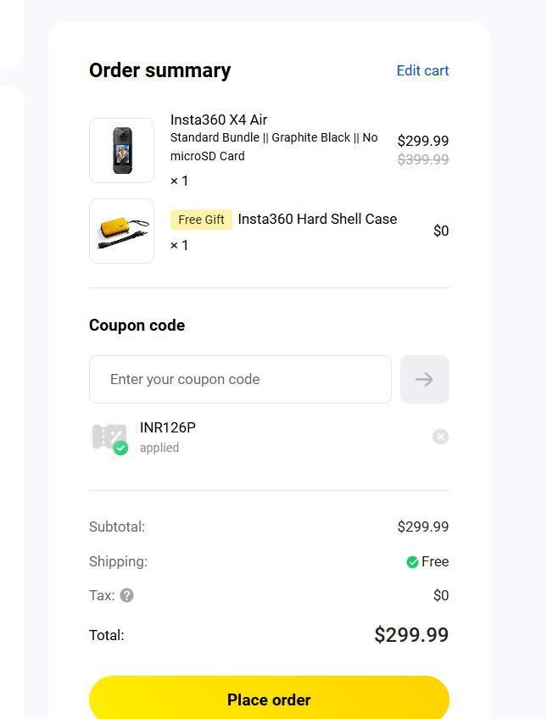Submit coupon with the arrow button

pyautogui.click(x=424, y=379)
